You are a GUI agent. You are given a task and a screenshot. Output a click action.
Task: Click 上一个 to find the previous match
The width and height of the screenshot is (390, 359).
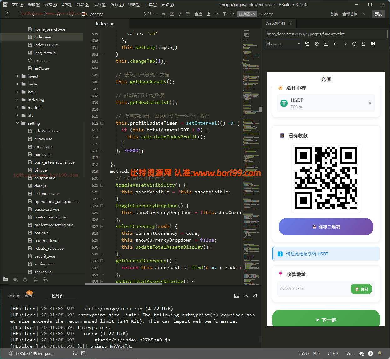click(212, 14)
